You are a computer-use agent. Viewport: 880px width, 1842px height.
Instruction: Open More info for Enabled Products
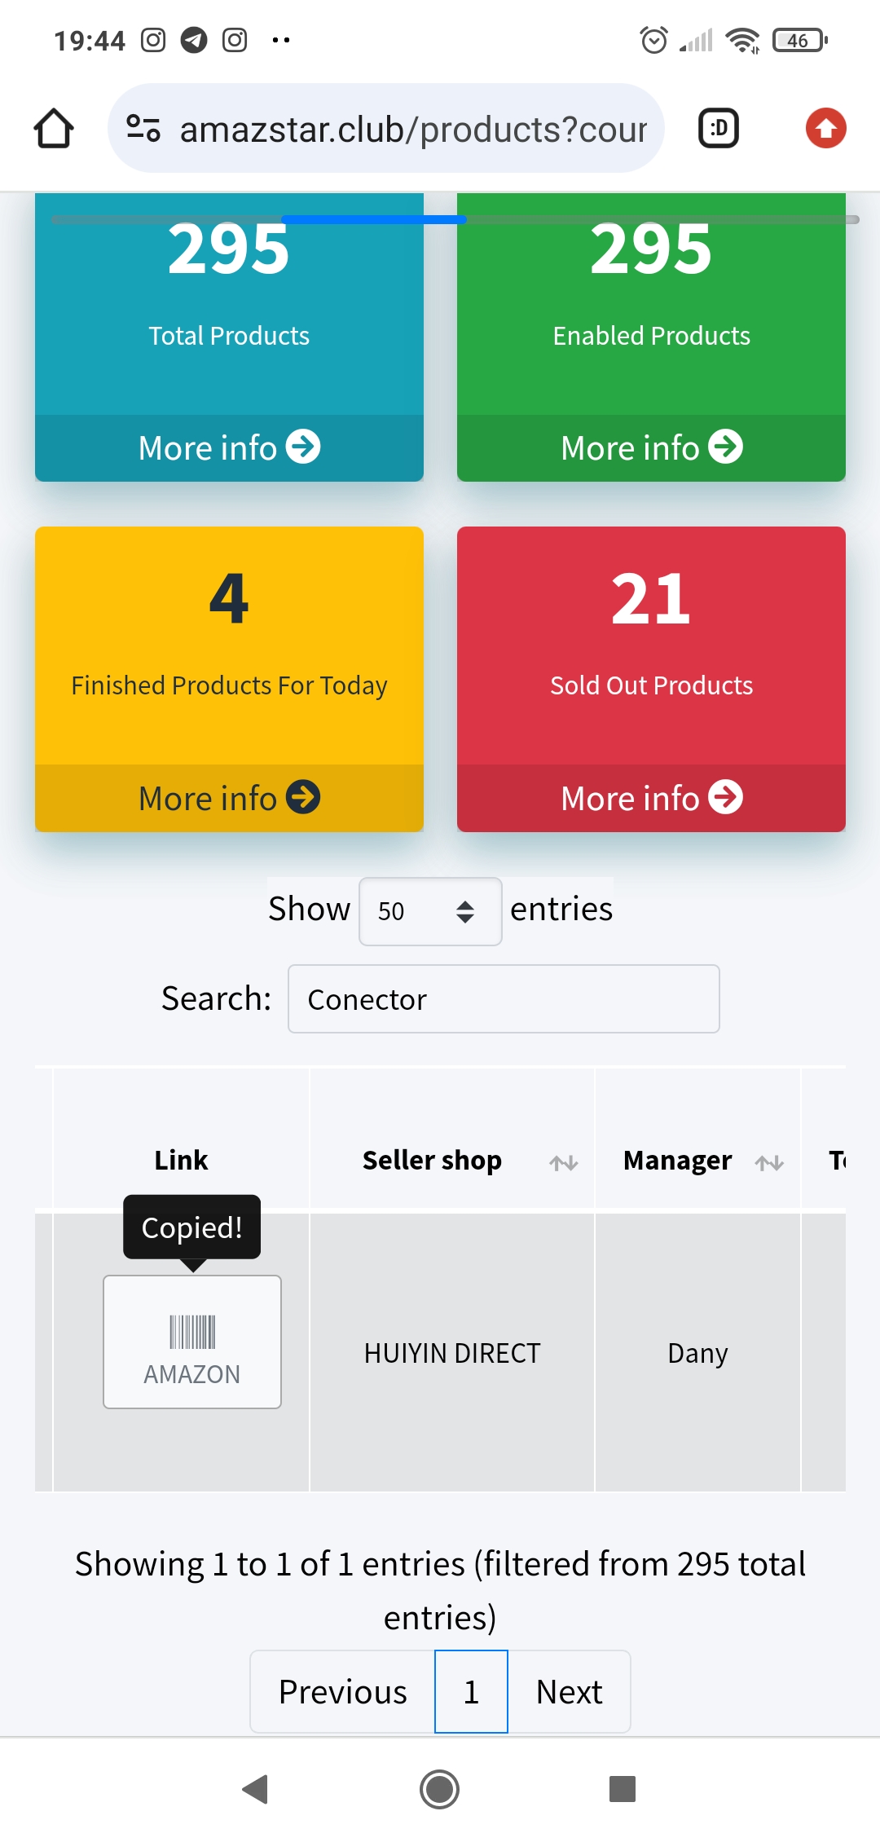651,447
